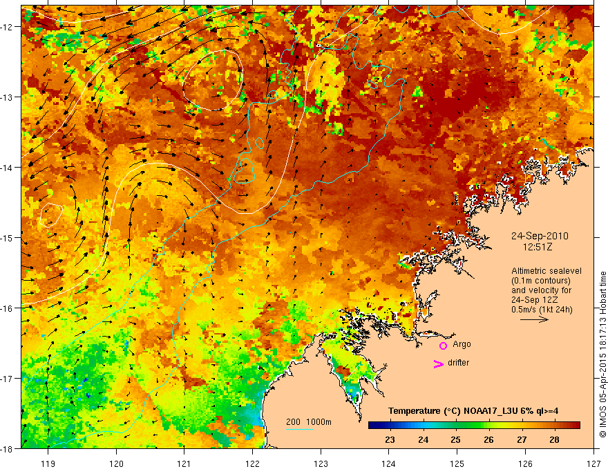
Task: Click the "200 1000m" depth label
Action: [309, 422]
